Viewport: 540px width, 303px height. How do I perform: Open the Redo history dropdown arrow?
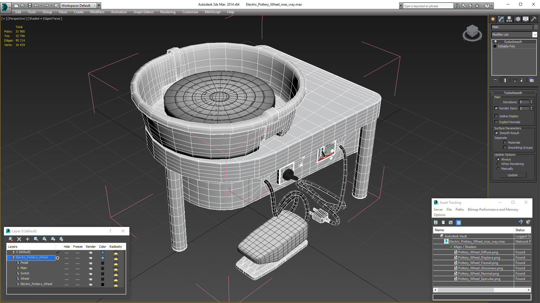coord(51,5)
